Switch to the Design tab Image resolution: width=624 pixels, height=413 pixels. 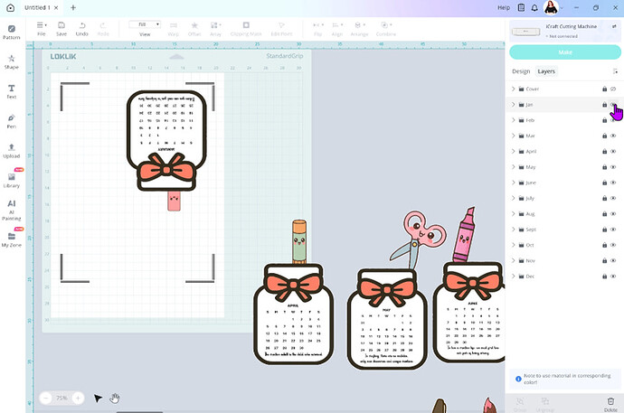[521, 70]
